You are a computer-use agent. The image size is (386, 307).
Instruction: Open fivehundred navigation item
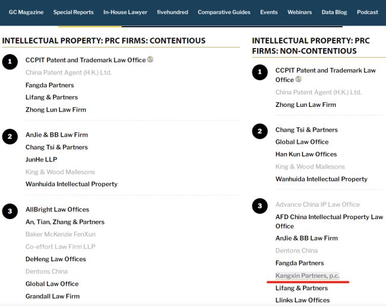pyautogui.click(x=173, y=12)
